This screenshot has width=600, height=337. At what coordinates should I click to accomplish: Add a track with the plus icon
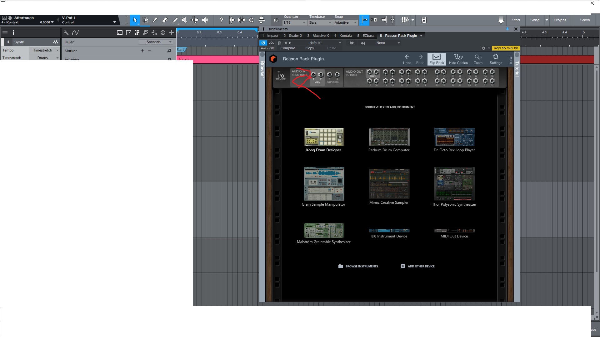tap(172, 32)
